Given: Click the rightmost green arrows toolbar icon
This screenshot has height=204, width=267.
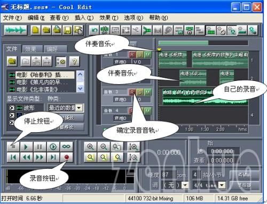Looking at the screenshot, I should tap(253, 30).
